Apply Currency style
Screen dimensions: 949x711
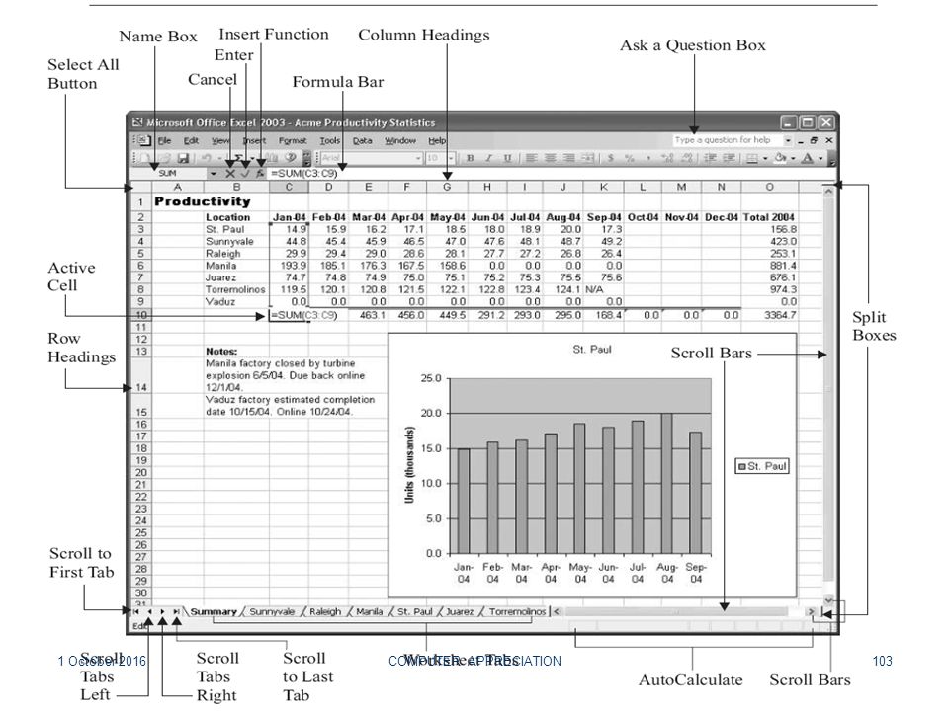coord(610,158)
